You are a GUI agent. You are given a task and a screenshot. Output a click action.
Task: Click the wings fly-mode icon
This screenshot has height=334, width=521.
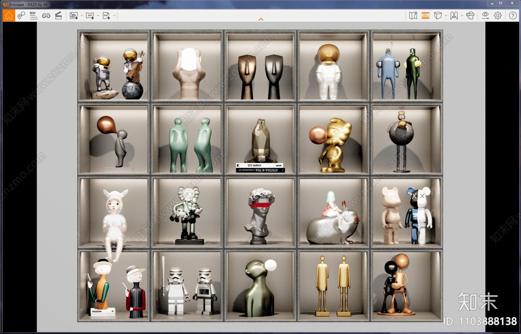pyautogui.click(x=454, y=16)
